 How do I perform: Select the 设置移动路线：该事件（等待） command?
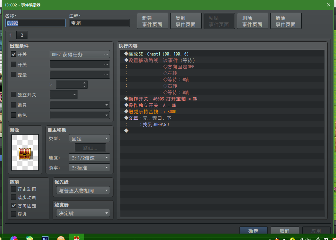tap(222, 60)
